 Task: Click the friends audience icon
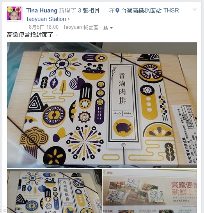point(106,28)
